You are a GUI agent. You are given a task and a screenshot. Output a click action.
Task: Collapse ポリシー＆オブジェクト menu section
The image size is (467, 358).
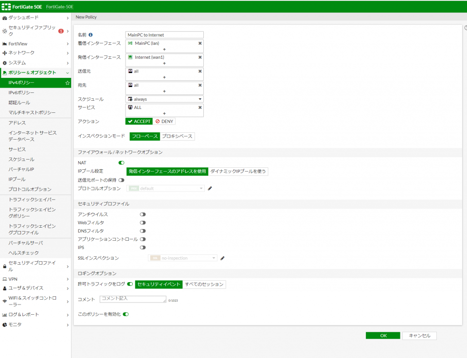[68, 73]
